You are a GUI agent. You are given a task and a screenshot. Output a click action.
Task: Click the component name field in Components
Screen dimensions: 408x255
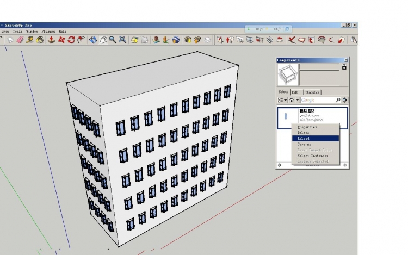(319, 67)
